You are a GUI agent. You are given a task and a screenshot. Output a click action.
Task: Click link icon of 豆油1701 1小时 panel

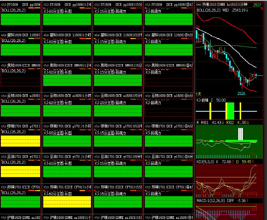(46, 157)
